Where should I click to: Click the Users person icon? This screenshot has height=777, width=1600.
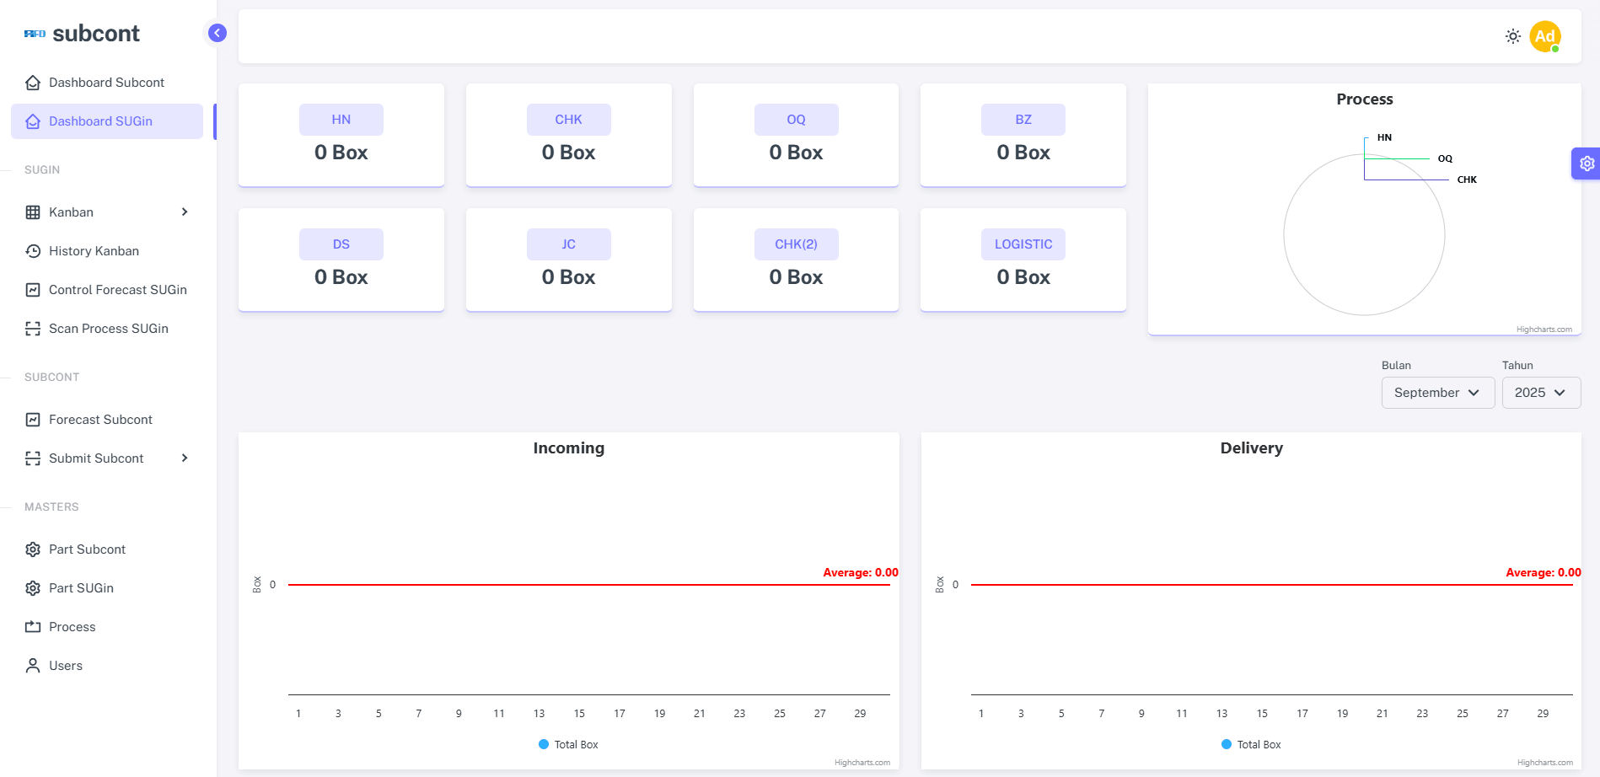[x=33, y=666]
